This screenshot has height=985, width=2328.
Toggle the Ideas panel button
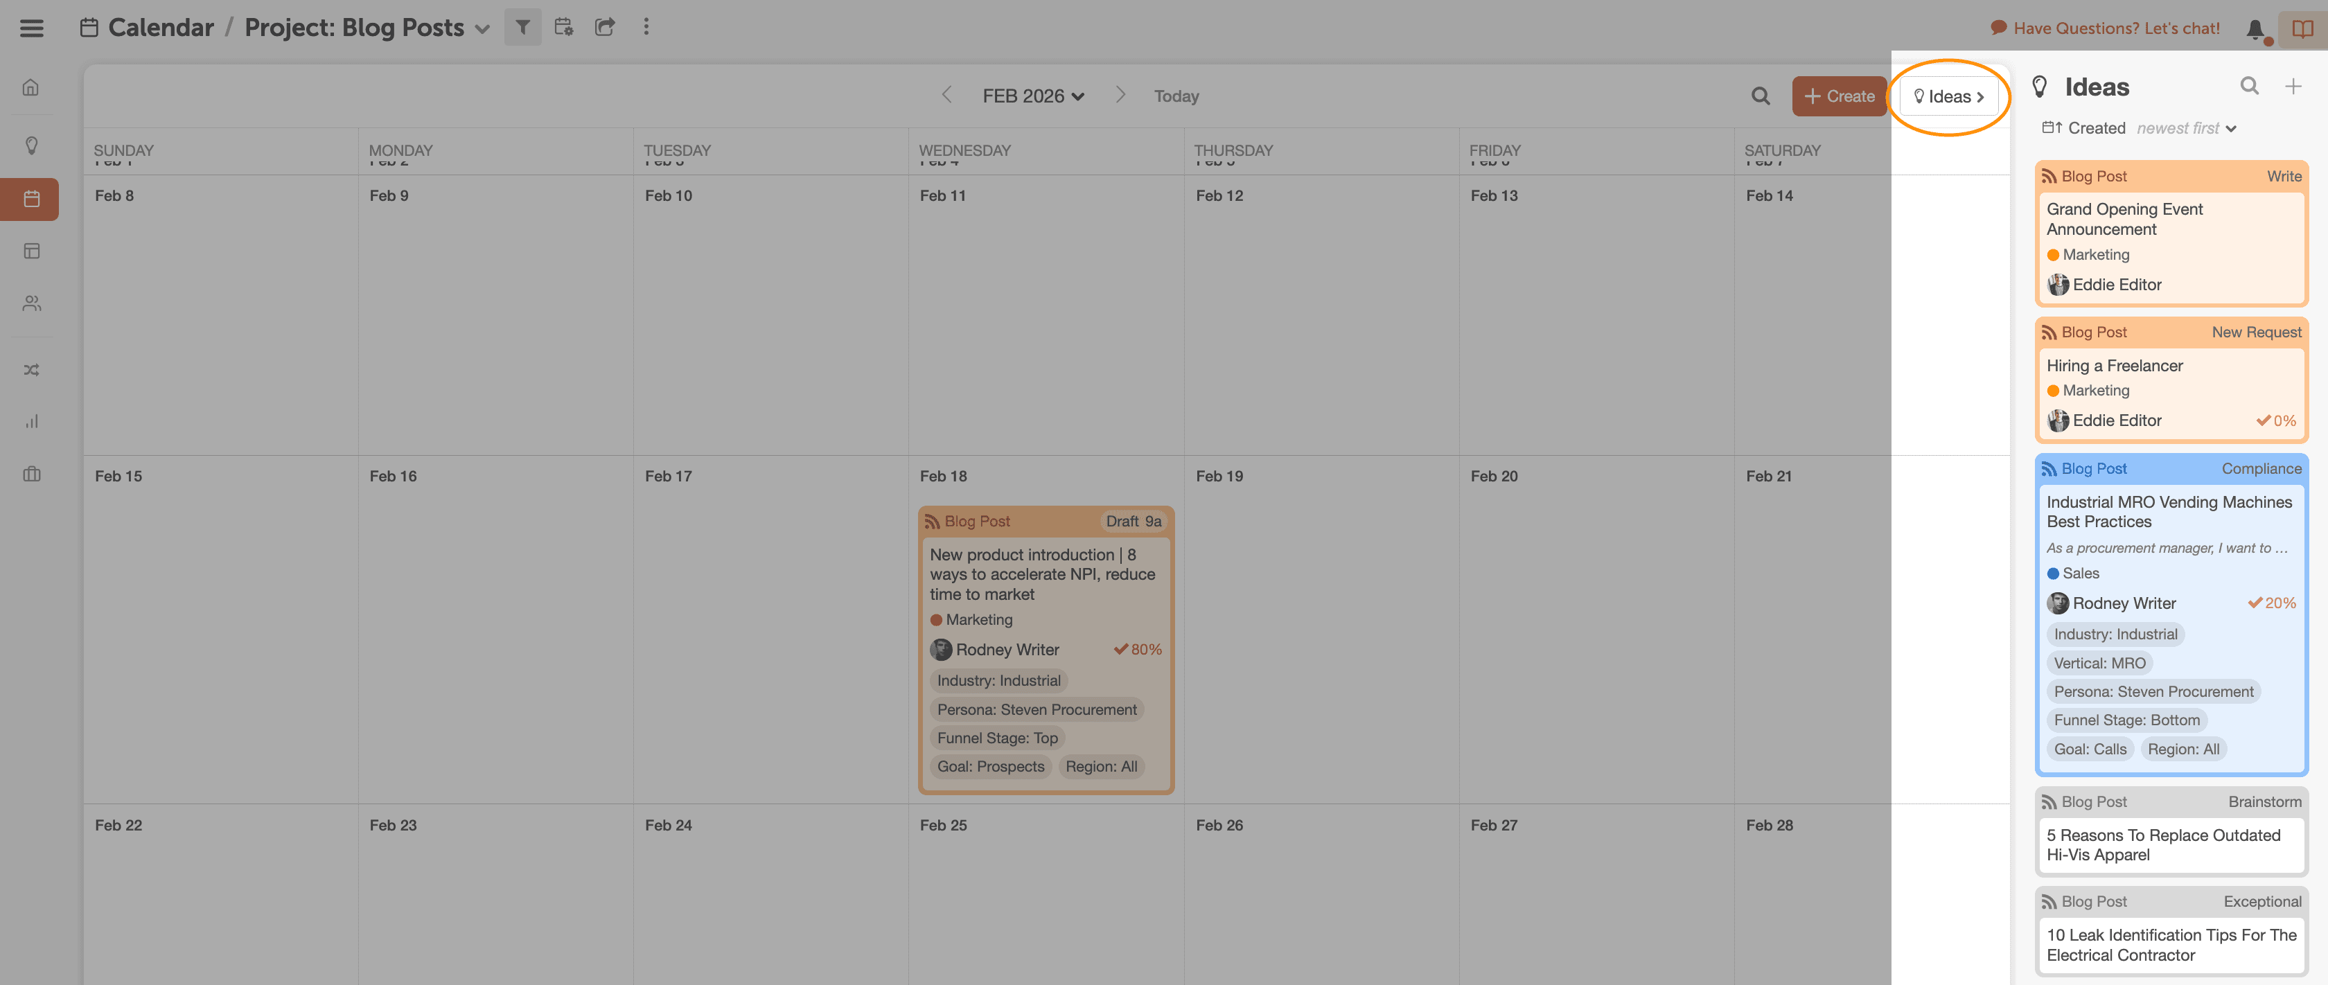(x=1948, y=97)
